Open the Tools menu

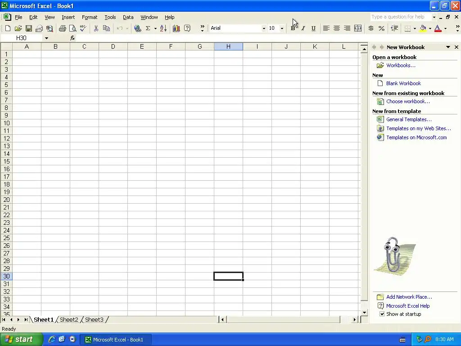coord(110,17)
